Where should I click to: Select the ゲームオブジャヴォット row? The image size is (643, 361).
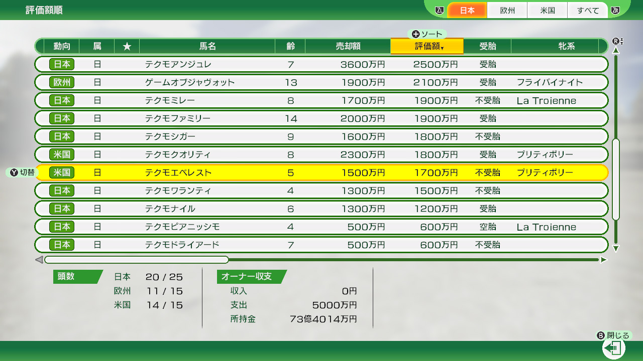[321, 82]
